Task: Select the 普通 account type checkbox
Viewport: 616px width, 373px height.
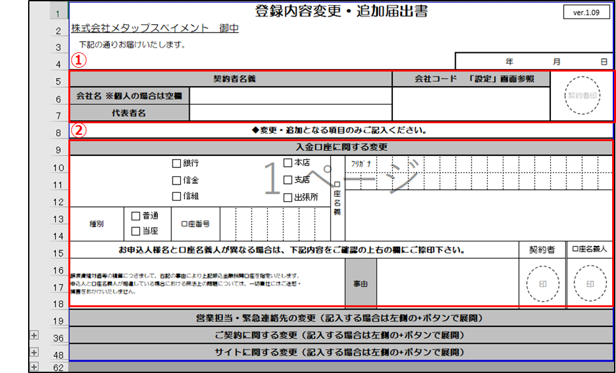Action: [x=136, y=216]
